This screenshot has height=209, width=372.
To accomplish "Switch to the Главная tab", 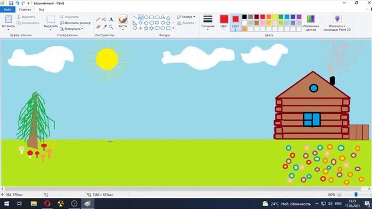I will pos(25,9).
